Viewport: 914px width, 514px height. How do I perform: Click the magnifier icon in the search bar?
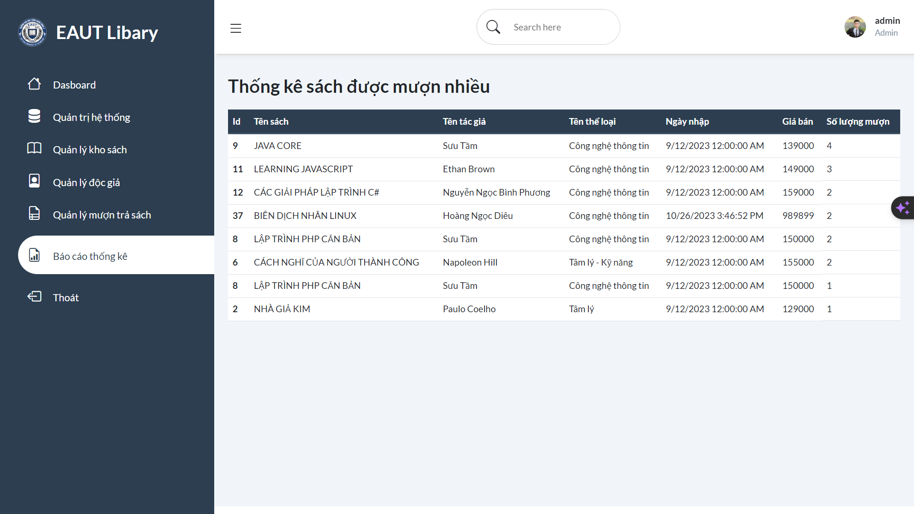pos(493,27)
